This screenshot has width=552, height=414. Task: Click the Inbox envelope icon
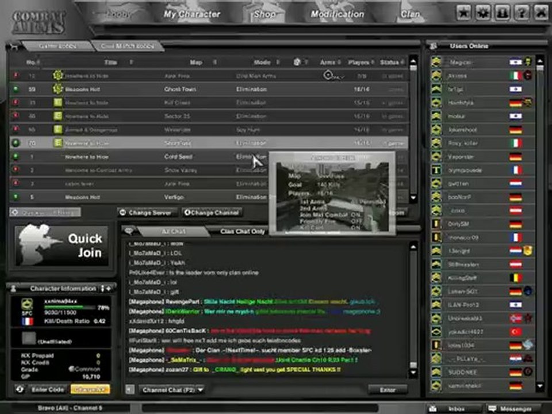click(433, 408)
